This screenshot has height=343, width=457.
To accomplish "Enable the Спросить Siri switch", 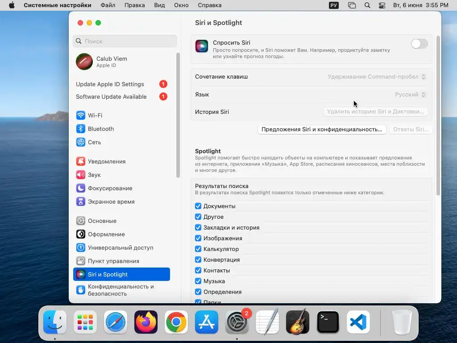I will [x=419, y=44].
